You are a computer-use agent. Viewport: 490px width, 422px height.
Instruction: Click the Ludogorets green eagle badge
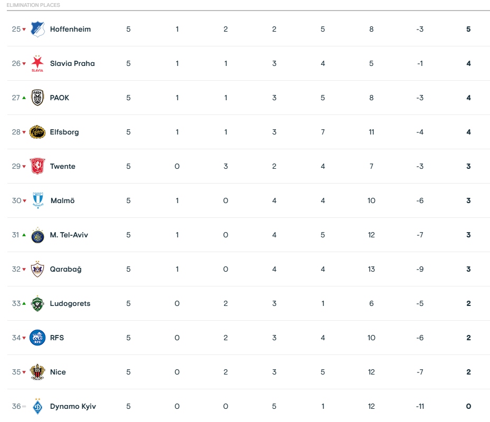tap(37, 303)
